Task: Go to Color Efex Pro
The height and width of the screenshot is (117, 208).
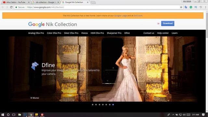Action: [x=54, y=33]
